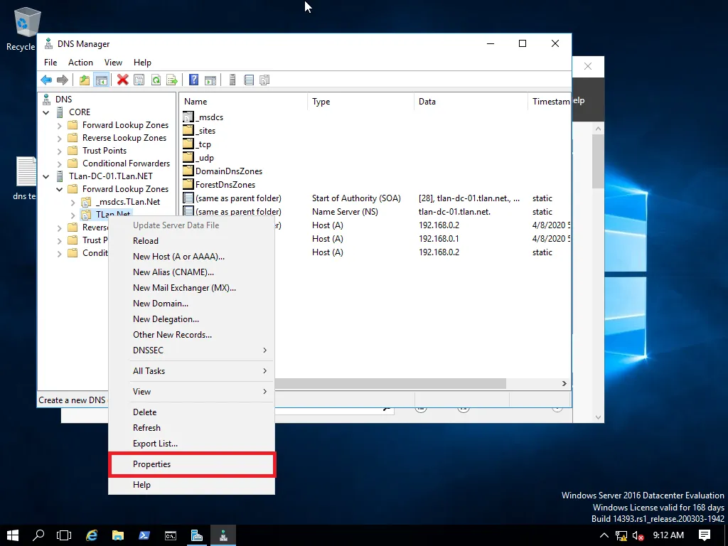Open the All Tasks submenu
This screenshot has width=728, height=546.
click(192, 371)
